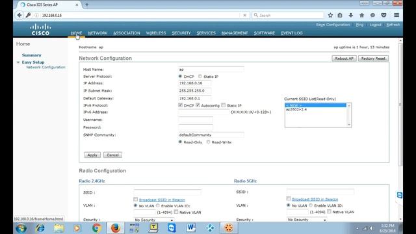Open the EVENT LOG menu

coord(292,33)
